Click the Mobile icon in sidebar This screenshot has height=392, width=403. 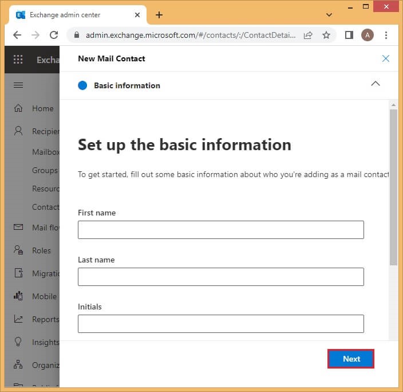tap(18, 296)
